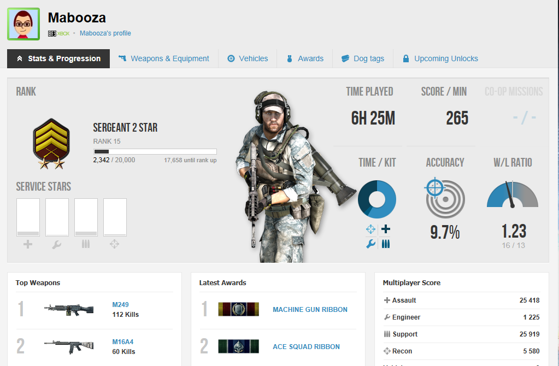Click the Assault plus icon in Multiplayer Score
This screenshot has width=559, height=366.
click(387, 300)
